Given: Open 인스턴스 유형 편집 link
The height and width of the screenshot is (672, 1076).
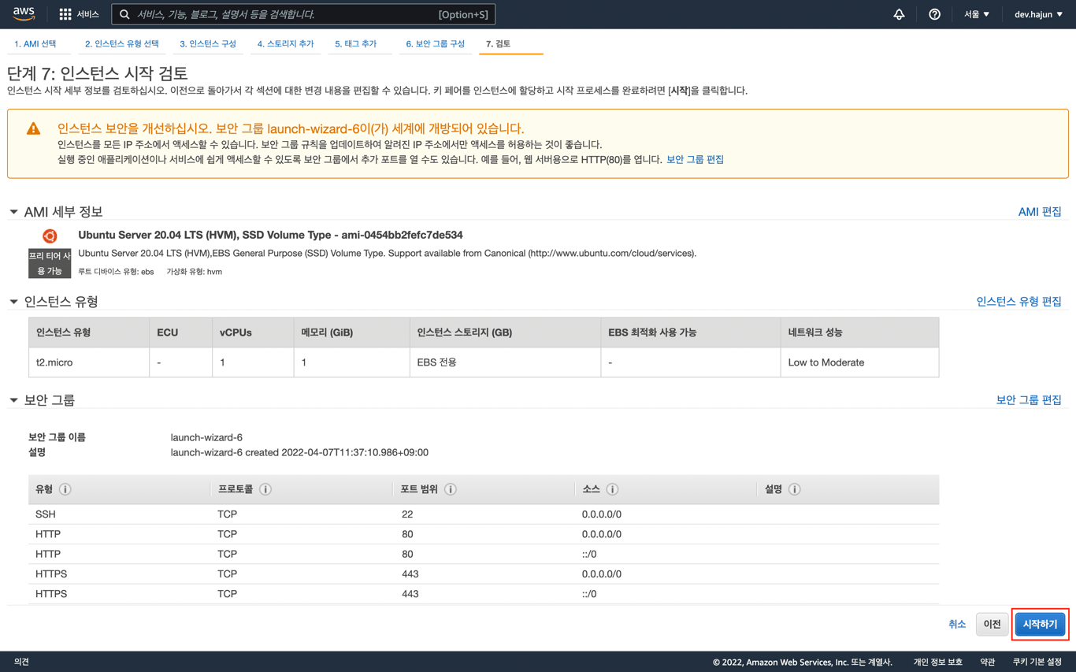Looking at the screenshot, I should tap(1018, 302).
